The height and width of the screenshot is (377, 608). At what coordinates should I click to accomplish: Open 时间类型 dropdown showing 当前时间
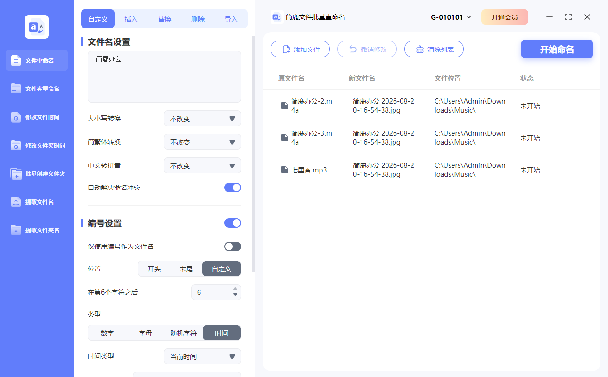pyautogui.click(x=203, y=357)
